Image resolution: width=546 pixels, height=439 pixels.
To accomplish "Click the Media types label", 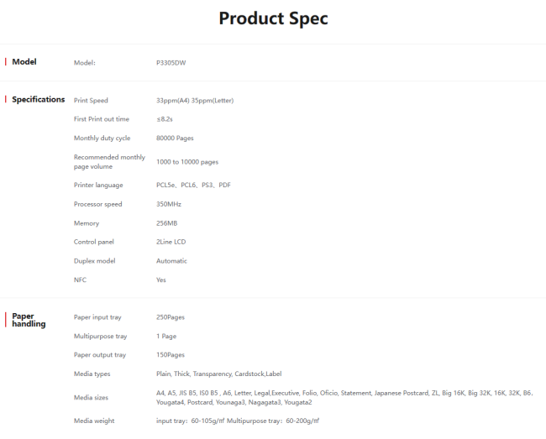I will (x=92, y=374).
